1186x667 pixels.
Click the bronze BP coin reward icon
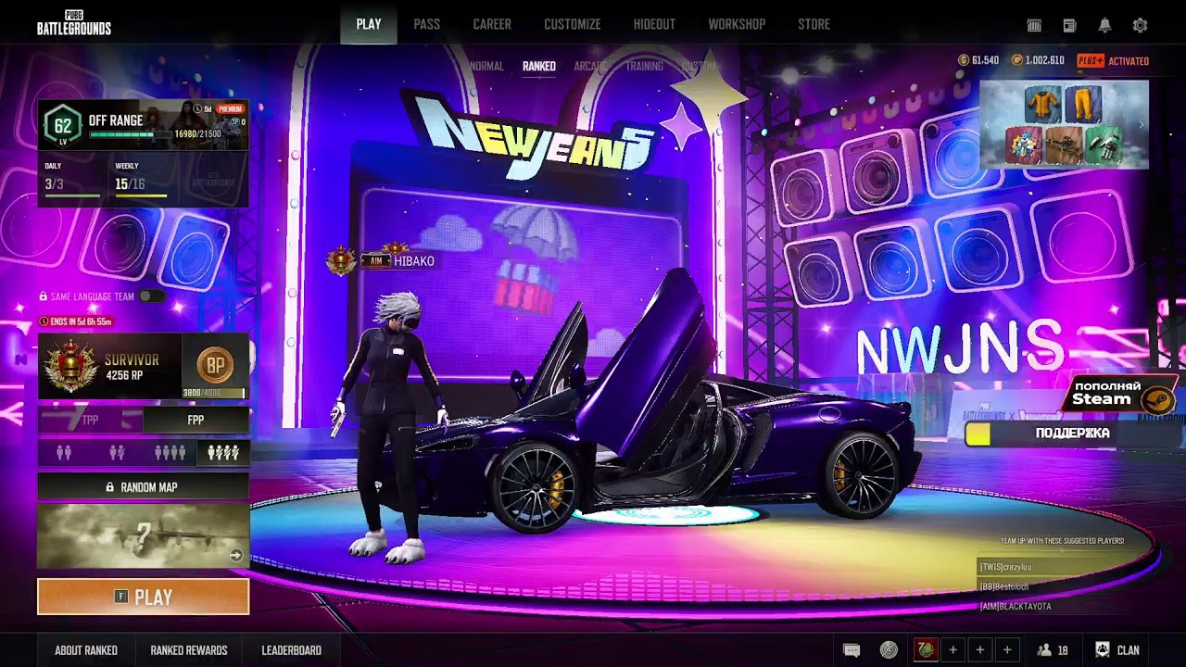coord(215,366)
